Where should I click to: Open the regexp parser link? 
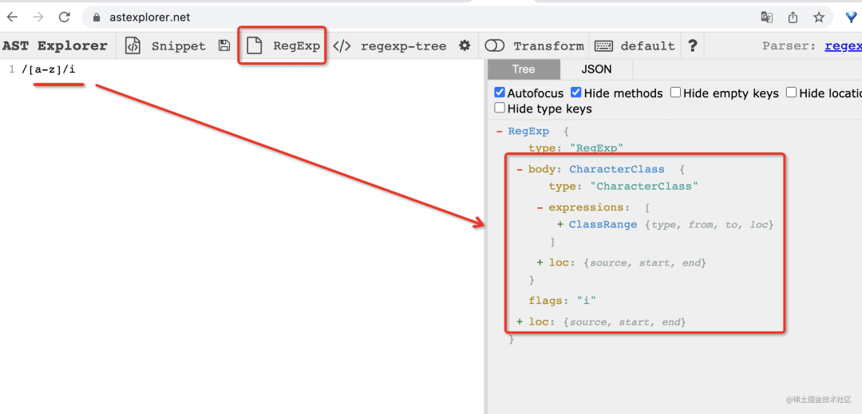844,46
